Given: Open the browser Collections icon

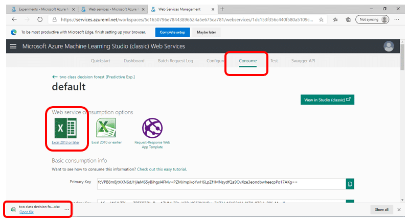Looking at the screenshot, I should click(348, 19).
